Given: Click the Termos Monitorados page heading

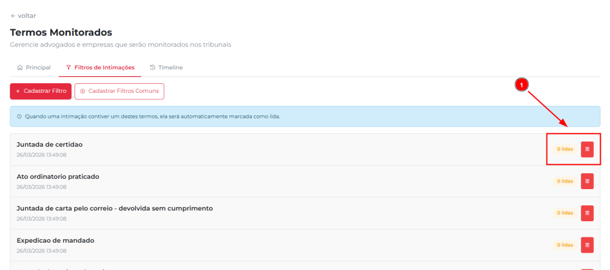Looking at the screenshot, I should (x=61, y=32).
